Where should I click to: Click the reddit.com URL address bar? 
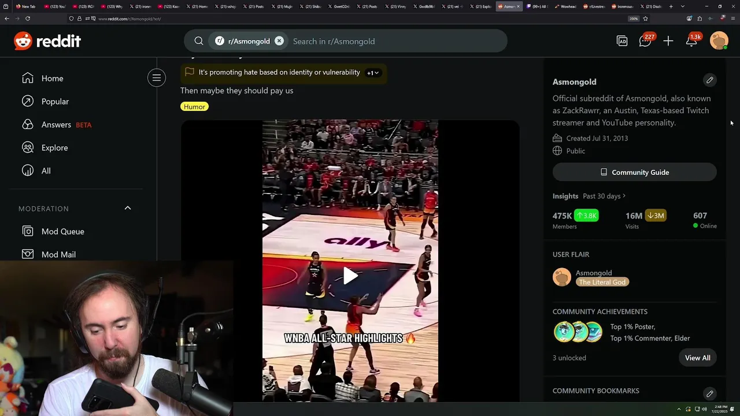[x=347, y=18]
